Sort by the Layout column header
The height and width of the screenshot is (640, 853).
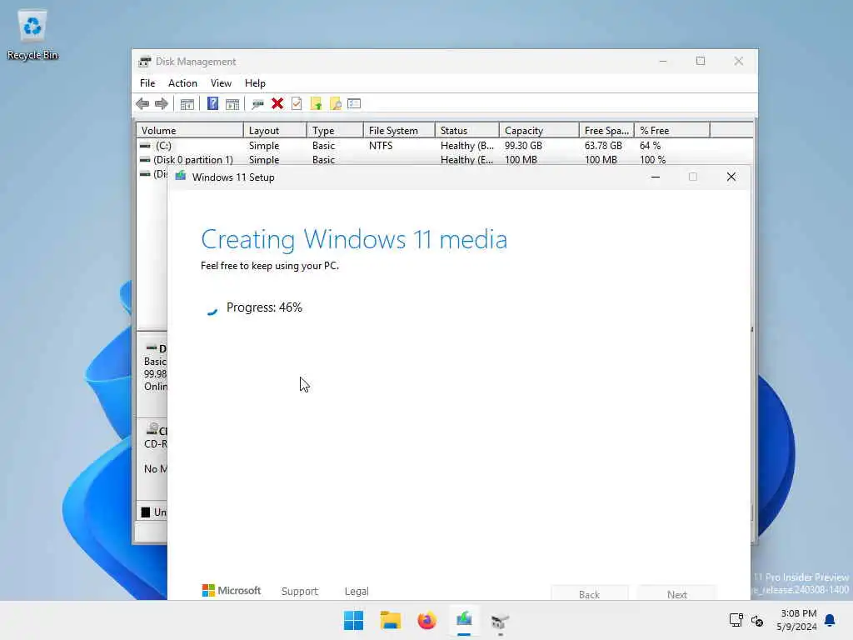click(x=275, y=131)
